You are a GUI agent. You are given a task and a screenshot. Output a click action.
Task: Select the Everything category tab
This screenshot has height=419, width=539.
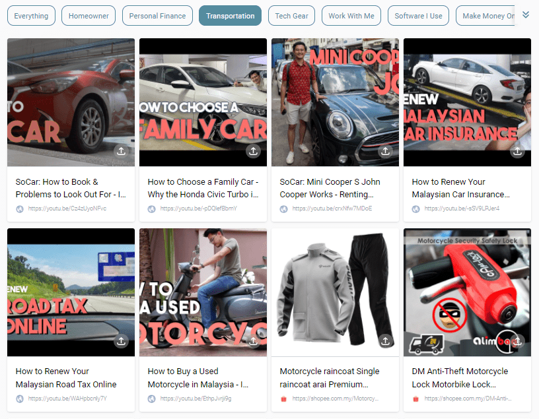[x=31, y=16]
